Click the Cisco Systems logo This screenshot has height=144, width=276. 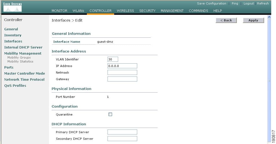point(12,7)
